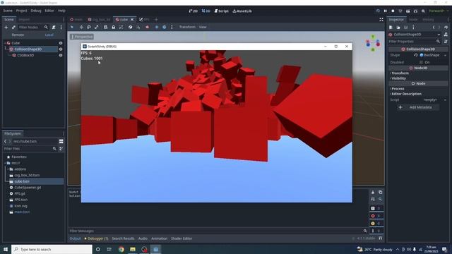Viewport: 452px width, 254px height.
Task: Go to previous edited object in Inspector
Action: click(x=433, y=28)
